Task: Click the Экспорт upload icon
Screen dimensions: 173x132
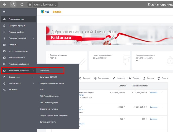Action: click(144, 78)
